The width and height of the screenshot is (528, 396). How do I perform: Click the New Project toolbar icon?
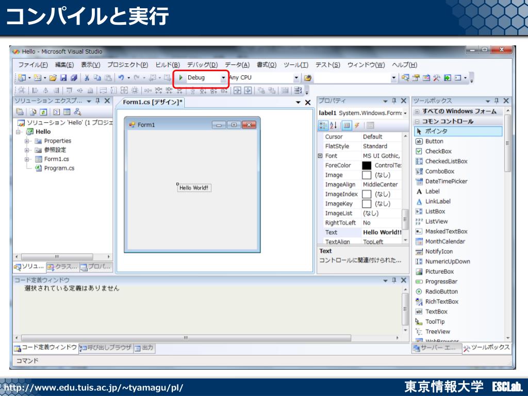[x=22, y=78]
